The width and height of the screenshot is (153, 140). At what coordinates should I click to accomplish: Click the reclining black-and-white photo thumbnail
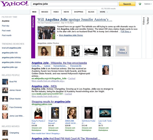click(91, 51)
